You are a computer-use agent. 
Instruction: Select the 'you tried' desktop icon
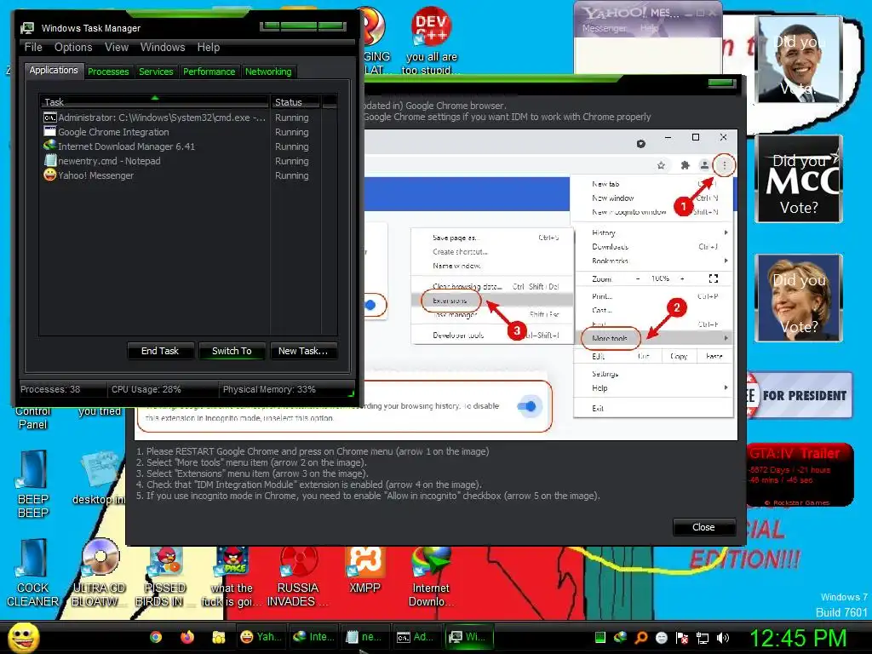pos(100,411)
